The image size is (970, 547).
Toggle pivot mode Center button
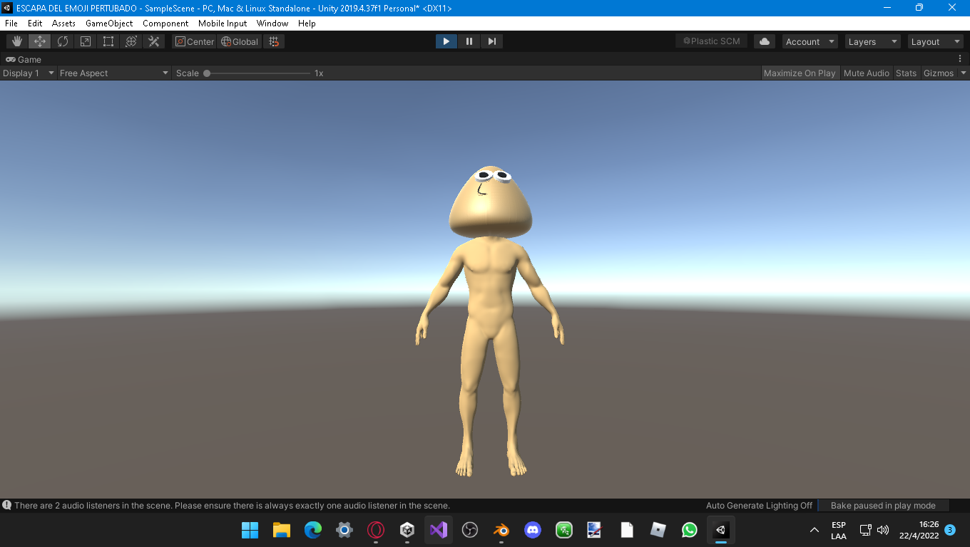coord(194,41)
